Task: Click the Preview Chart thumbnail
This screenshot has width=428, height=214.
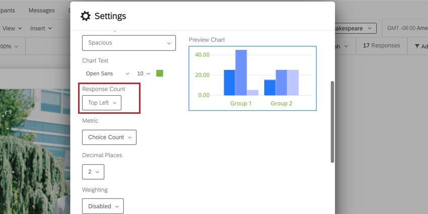Action: [252, 78]
